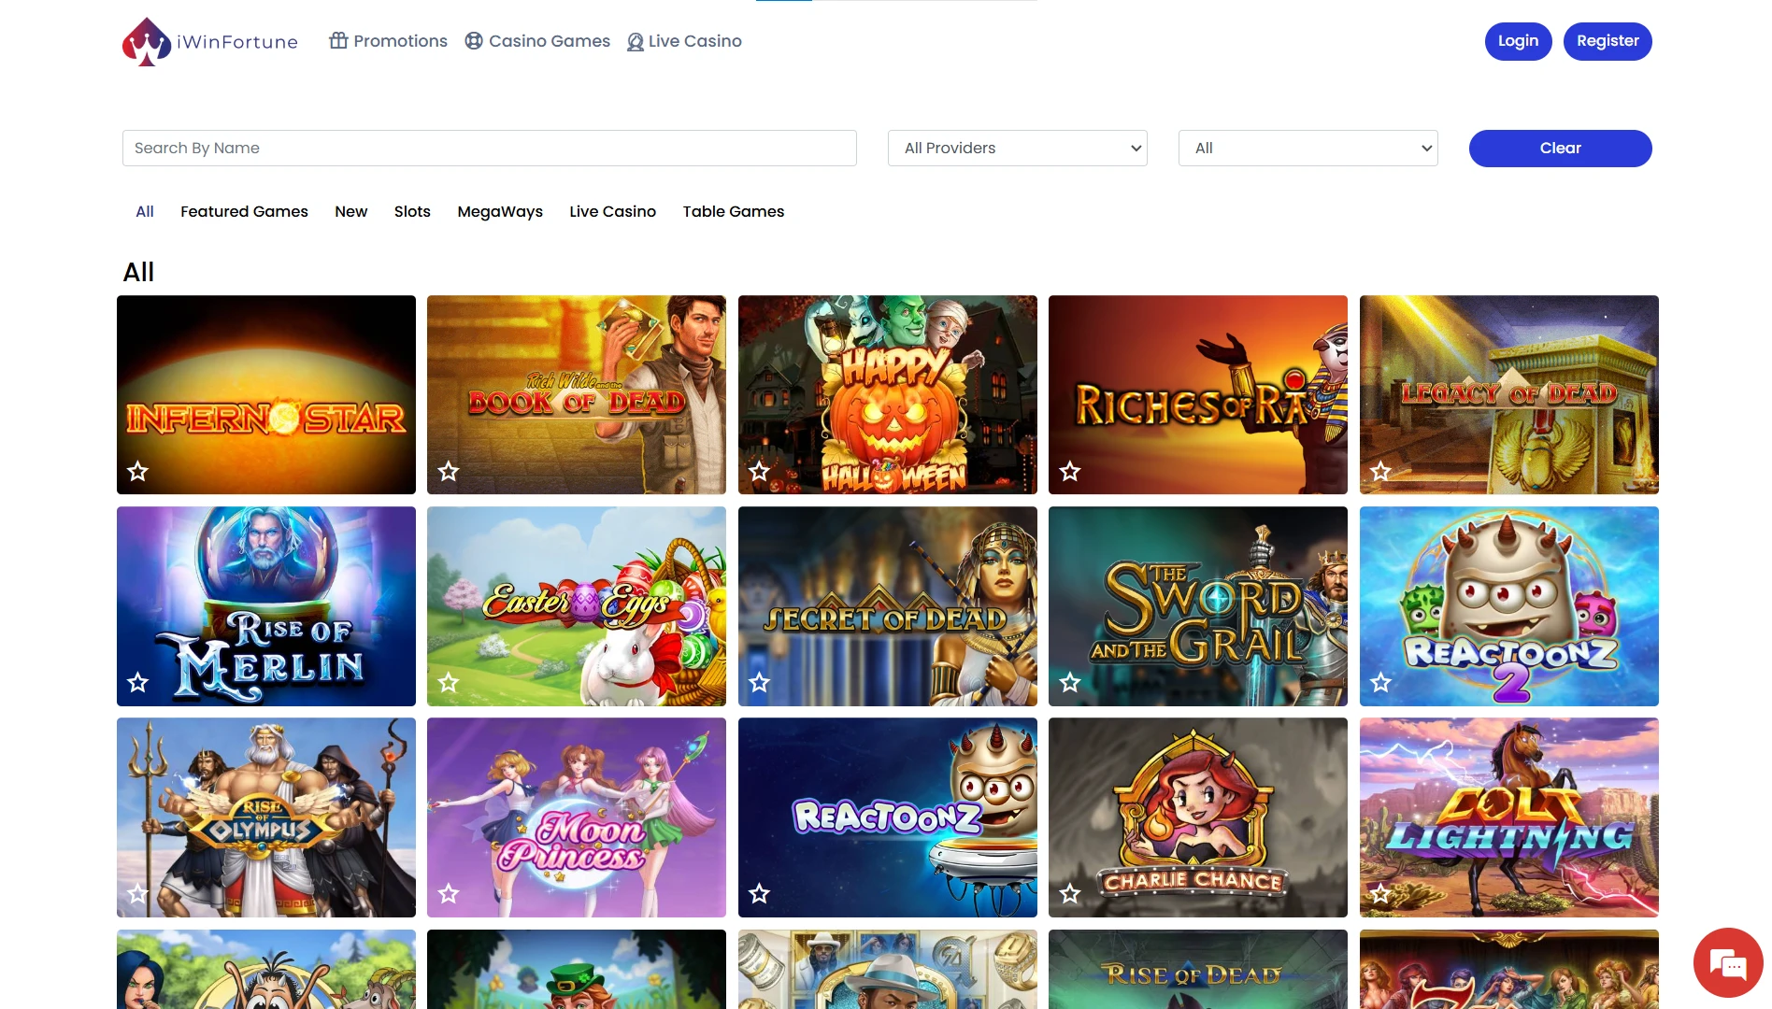Toggle favorite star on Happy Halloween
This screenshot has height=1009, width=1772.
click(760, 472)
